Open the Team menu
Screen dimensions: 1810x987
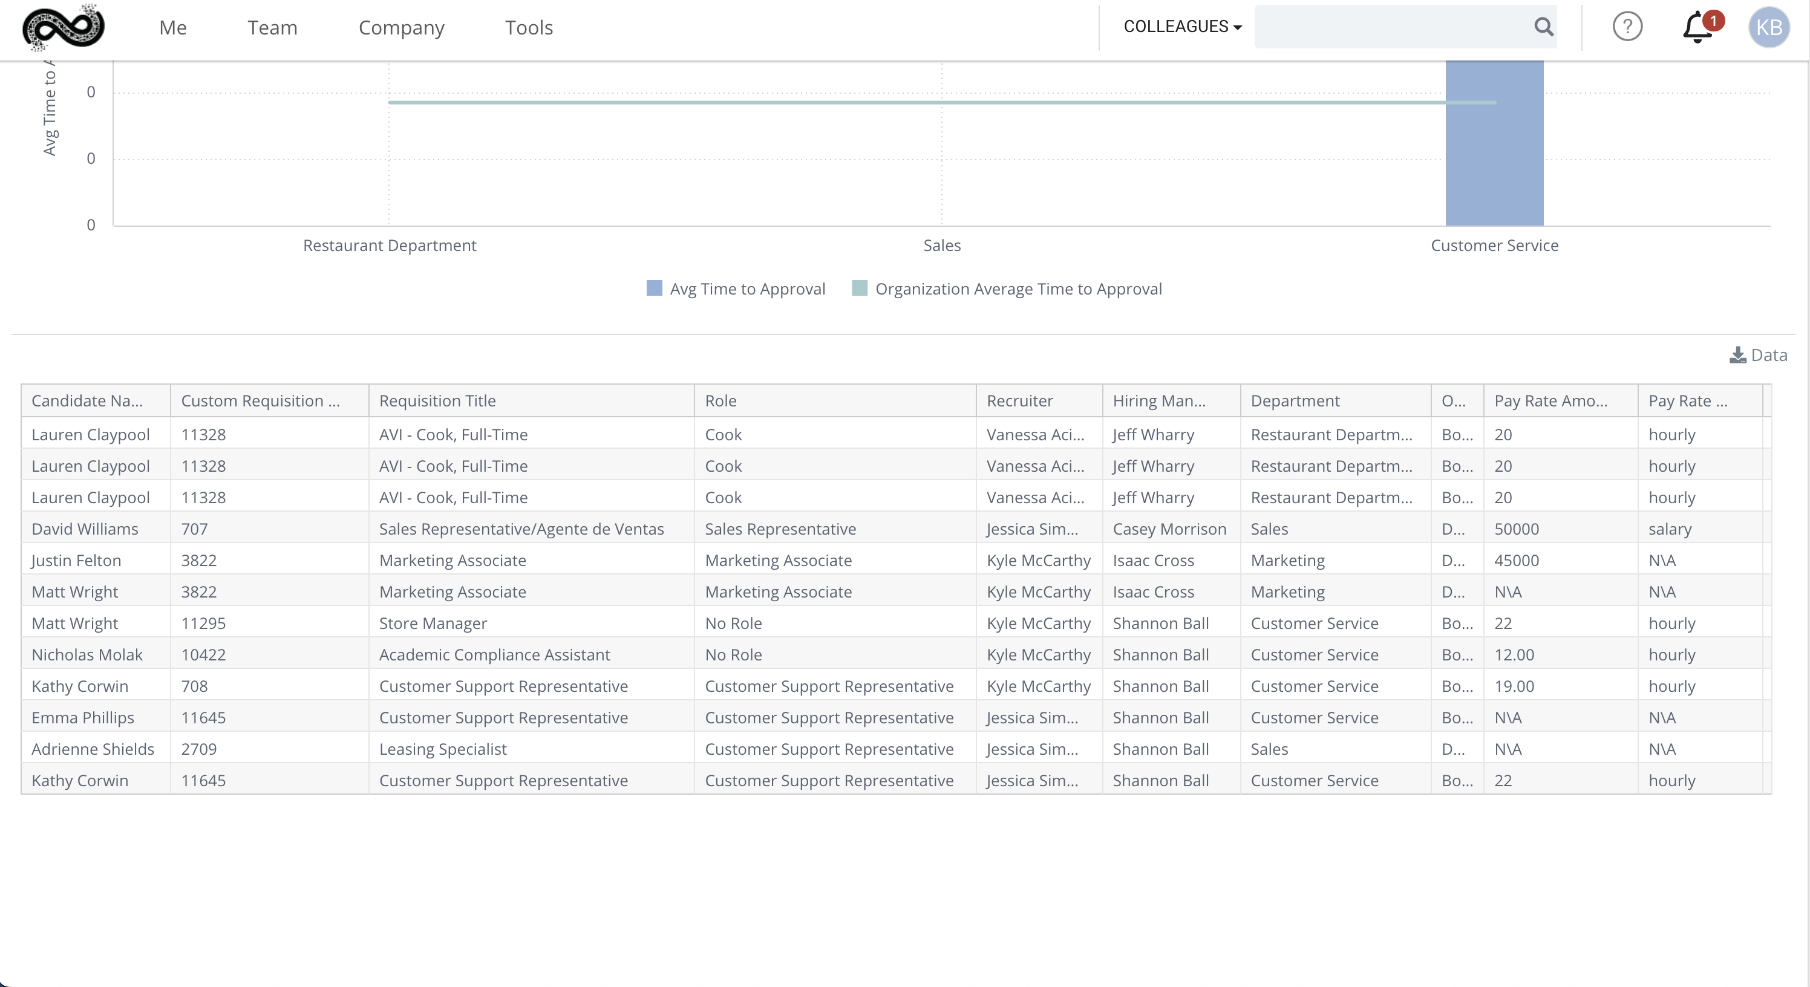pos(273,27)
